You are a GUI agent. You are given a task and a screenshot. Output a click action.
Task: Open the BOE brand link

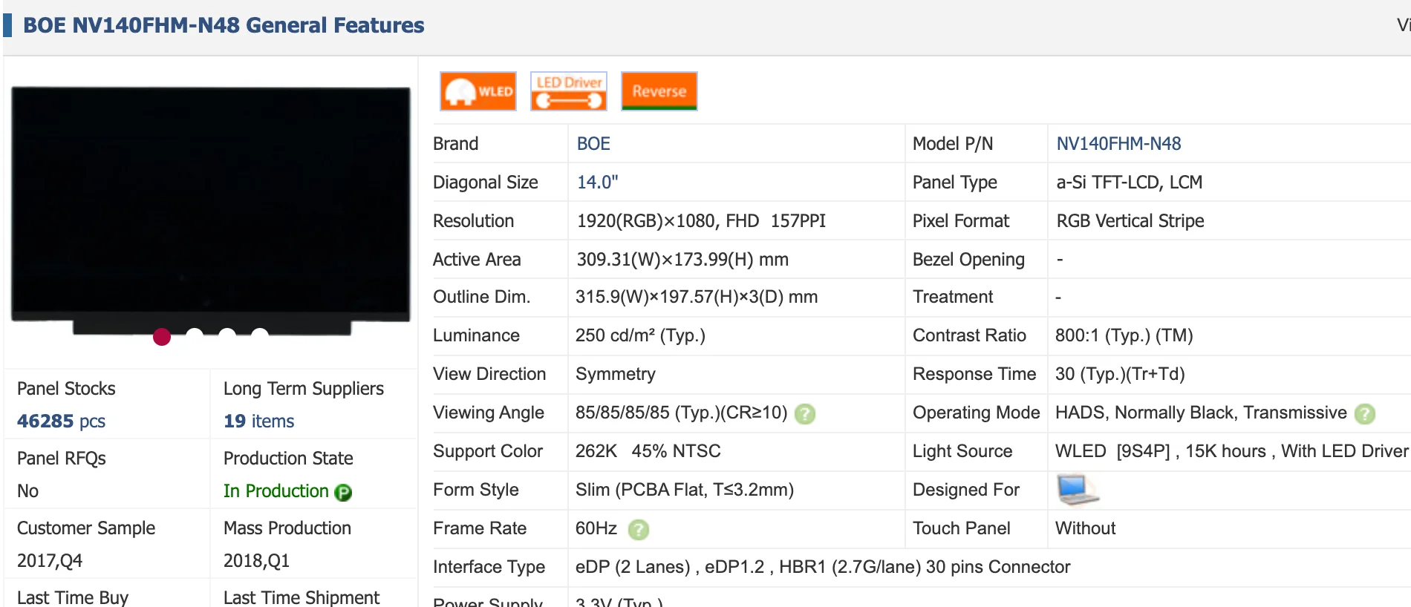pyautogui.click(x=593, y=144)
